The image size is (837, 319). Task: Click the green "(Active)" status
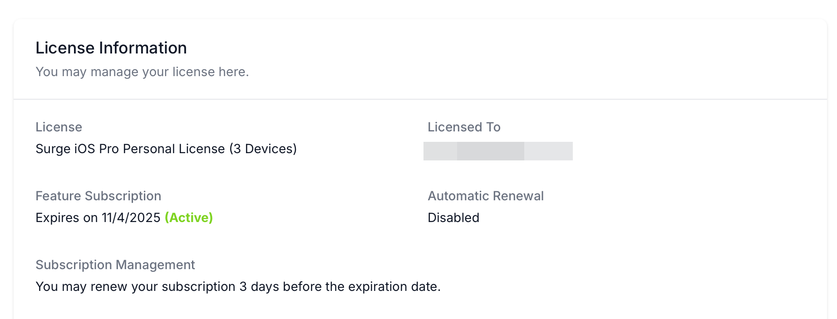coord(189,218)
